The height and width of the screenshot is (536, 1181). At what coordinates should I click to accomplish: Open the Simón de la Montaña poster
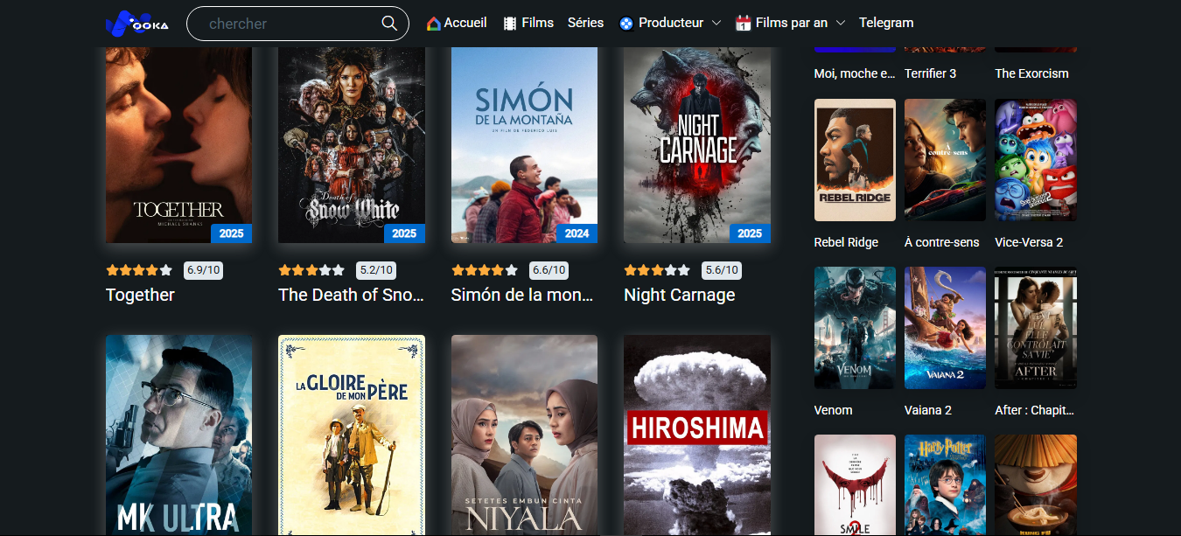[x=524, y=145]
